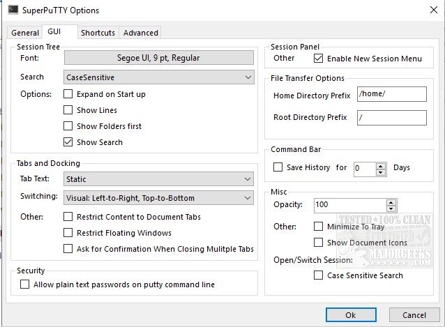Decrease the Save History days value

tap(381, 171)
